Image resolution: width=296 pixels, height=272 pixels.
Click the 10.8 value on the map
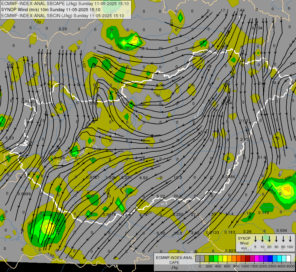tap(178, 233)
